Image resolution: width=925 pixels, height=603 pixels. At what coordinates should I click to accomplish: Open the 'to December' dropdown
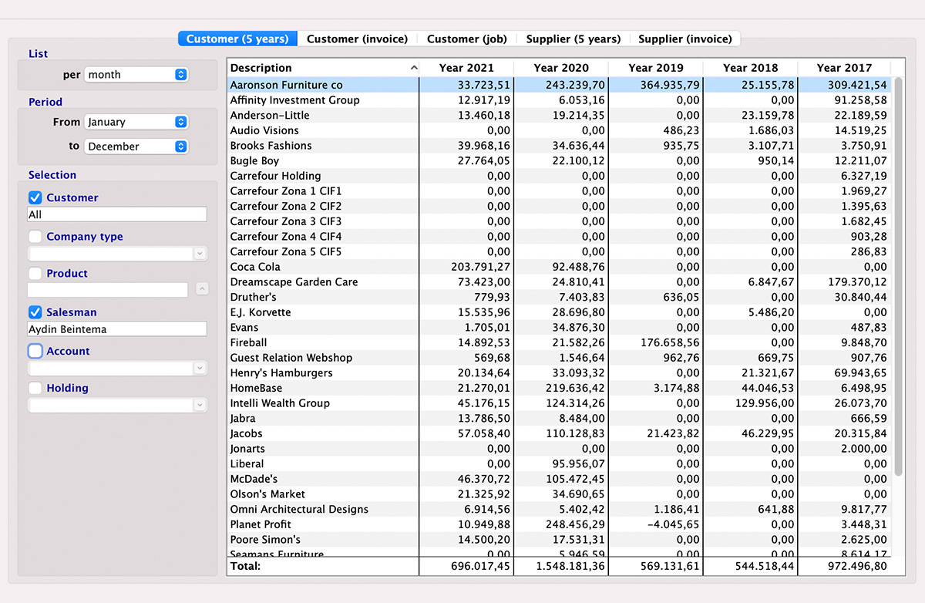point(136,147)
